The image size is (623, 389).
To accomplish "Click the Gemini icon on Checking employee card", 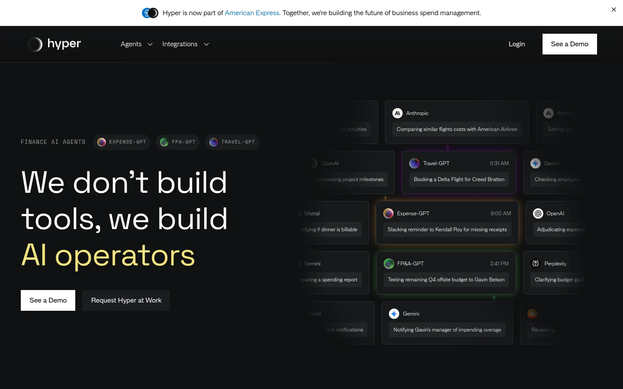I will pyautogui.click(x=536, y=163).
